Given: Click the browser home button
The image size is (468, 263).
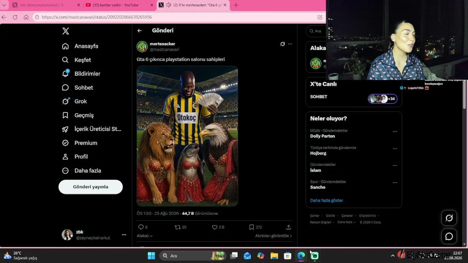Looking at the screenshot, I should 26,17.
